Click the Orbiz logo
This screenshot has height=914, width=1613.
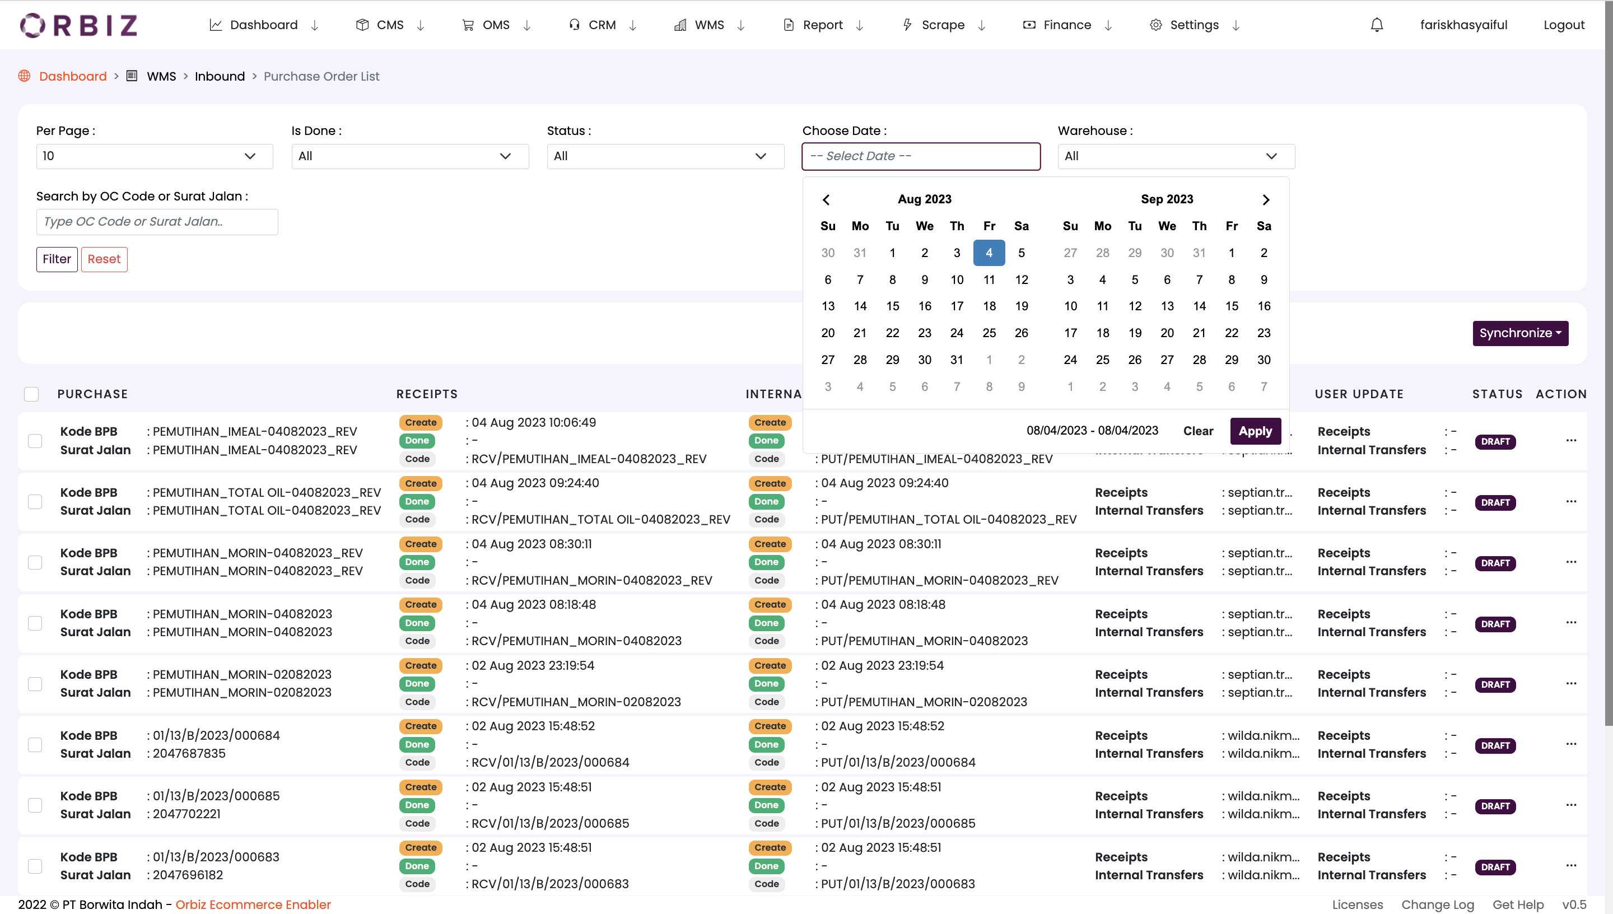tap(78, 25)
